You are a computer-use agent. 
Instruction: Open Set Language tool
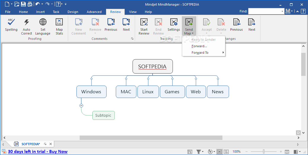(43, 27)
